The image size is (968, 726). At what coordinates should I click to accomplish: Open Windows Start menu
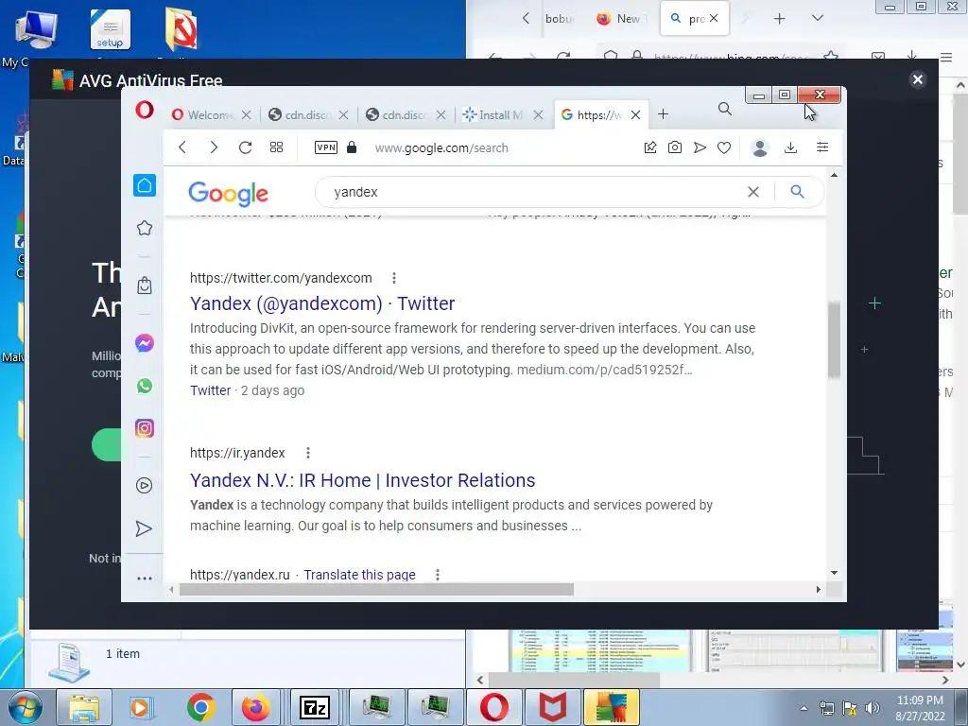pos(26,707)
